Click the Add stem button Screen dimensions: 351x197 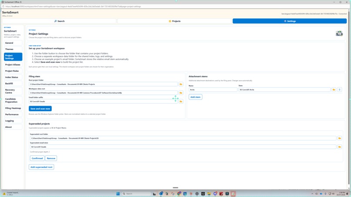(x=196, y=97)
